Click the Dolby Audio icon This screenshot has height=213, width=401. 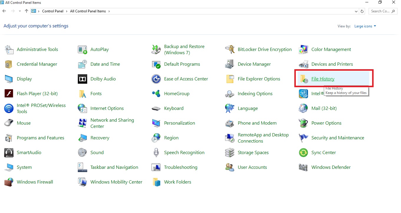pyautogui.click(x=82, y=79)
